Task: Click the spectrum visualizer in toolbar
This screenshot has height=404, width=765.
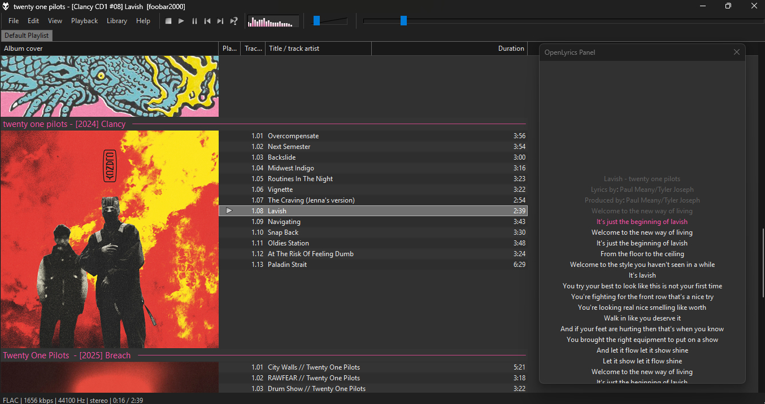Action: (x=273, y=21)
